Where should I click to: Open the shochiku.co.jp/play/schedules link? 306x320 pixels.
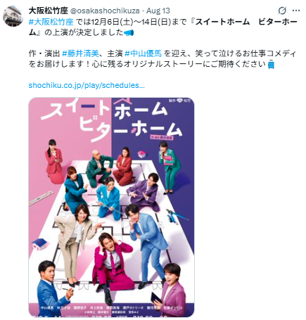[x=87, y=85]
